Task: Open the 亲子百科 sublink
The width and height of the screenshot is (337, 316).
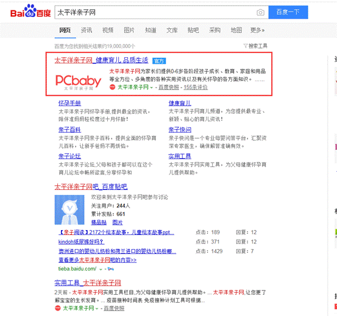Action: 69,130
